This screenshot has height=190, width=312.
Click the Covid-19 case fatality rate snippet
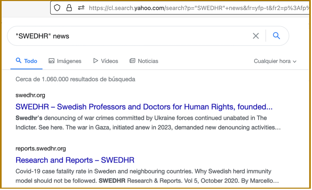point(147,176)
